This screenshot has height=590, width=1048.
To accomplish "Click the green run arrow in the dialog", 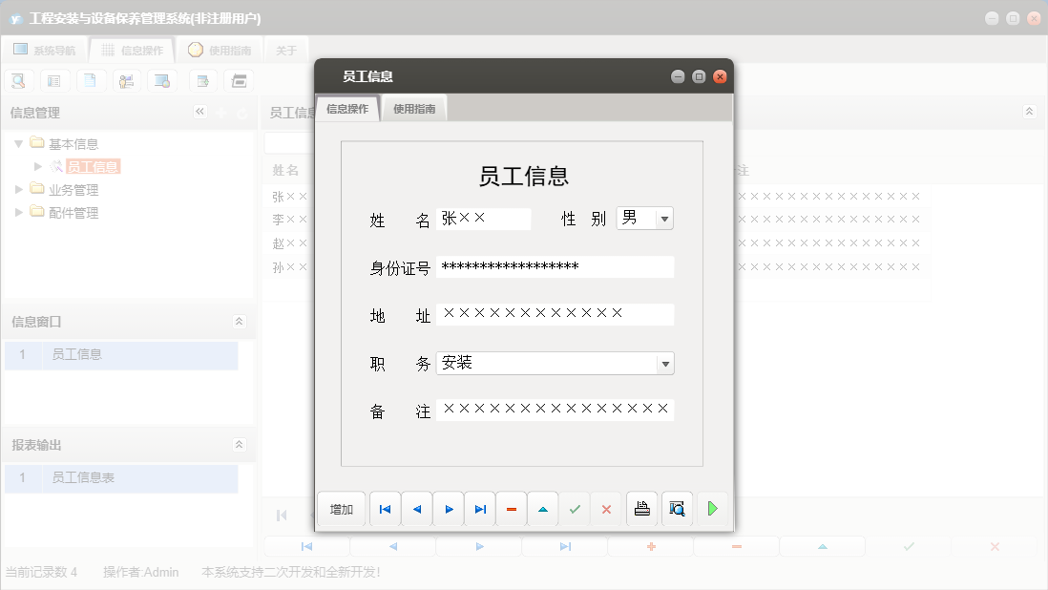I will pyautogui.click(x=712, y=509).
